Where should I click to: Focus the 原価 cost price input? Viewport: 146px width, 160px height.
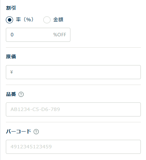click(x=73, y=72)
